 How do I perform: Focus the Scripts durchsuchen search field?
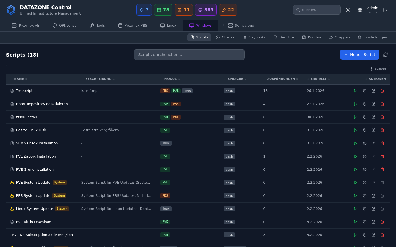(189, 55)
